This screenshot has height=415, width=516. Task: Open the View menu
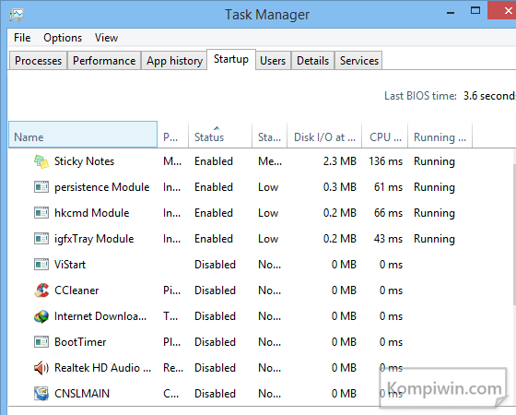tap(106, 38)
